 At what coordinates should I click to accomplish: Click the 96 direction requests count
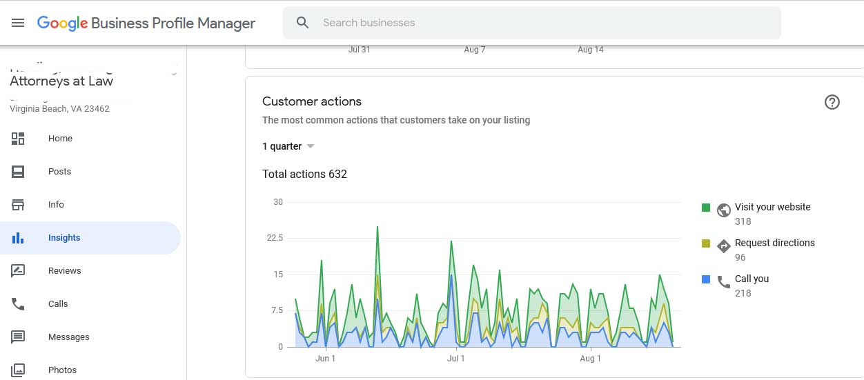pyautogui.click(x=740, y=257)
